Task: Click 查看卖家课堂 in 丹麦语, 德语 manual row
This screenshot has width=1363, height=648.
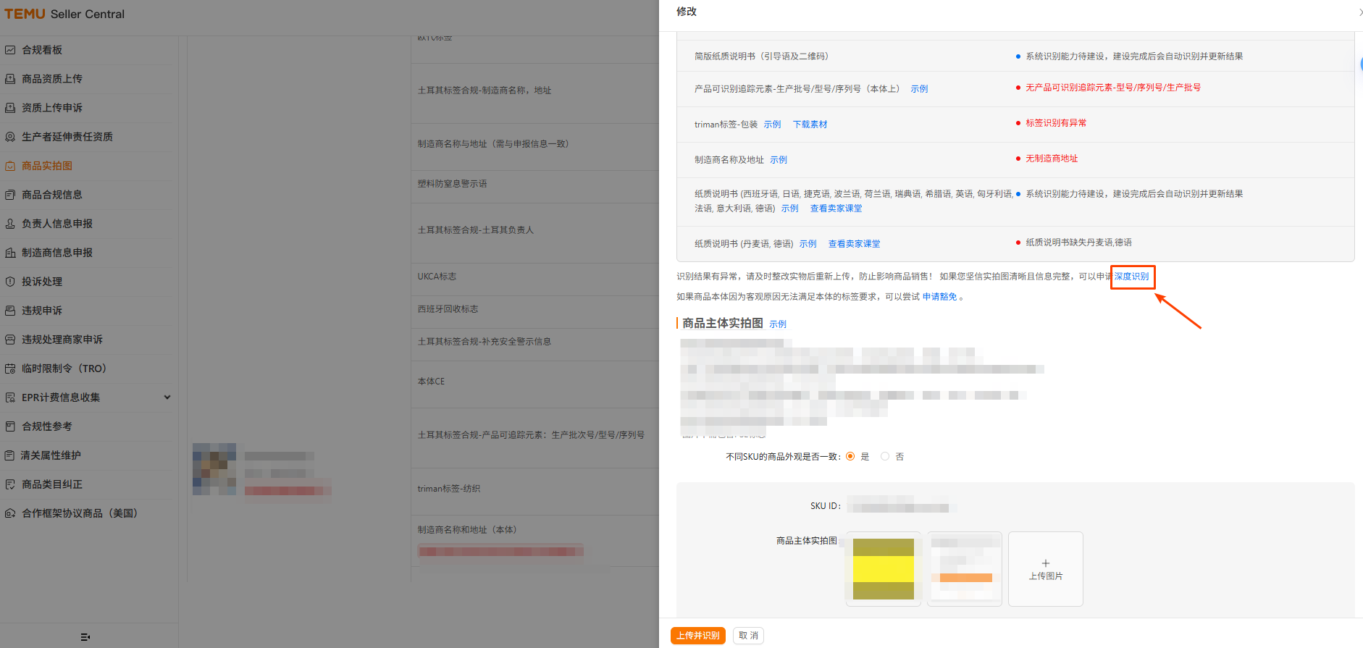Action: (x=854, y=244)
